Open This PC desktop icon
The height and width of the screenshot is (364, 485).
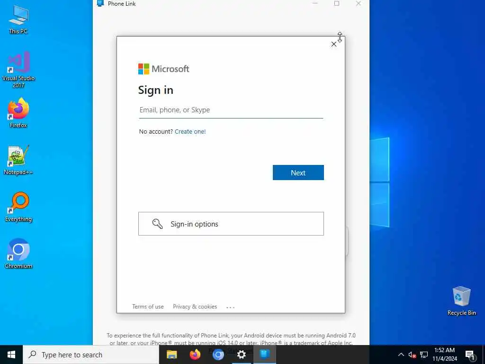coord(18,19)
